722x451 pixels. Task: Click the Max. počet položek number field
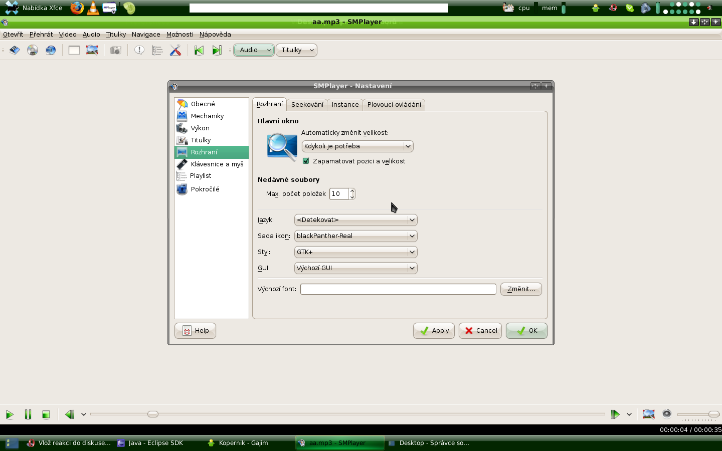pyautogui.click(x=339, y=194)
